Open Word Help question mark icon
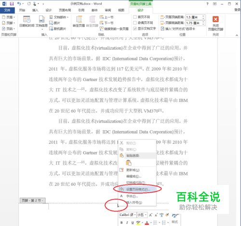The image size is (241, 226). tap(207, 4)
